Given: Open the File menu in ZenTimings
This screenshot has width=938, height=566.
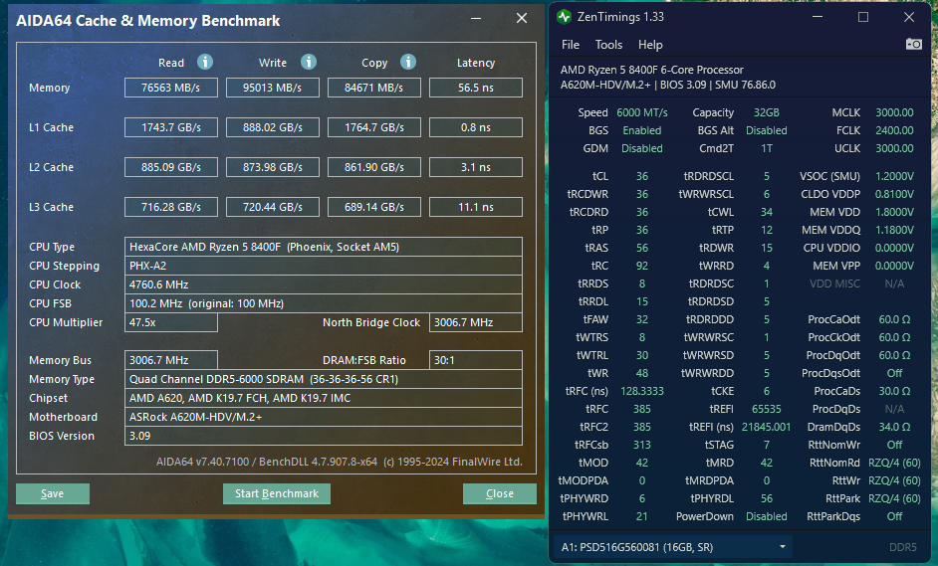Looking at the screenshot, I should click(571, 45).
